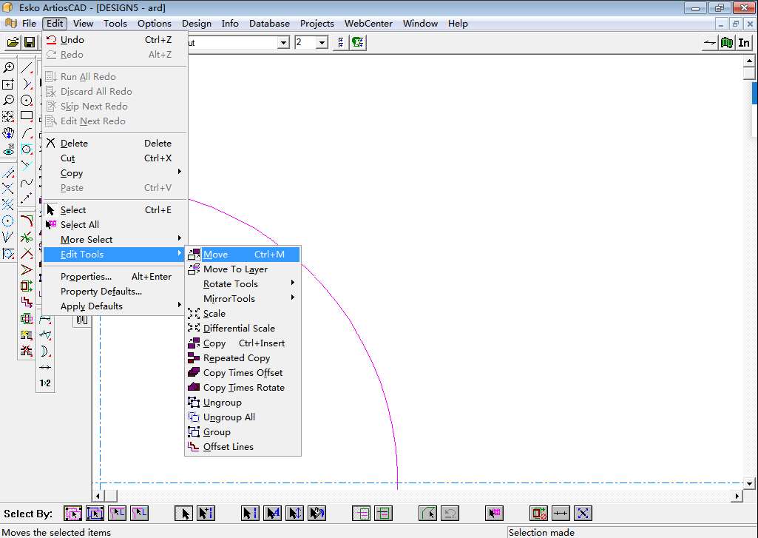
Task: Click the 'In' units button at top right
Action: [x=744, y=43]
